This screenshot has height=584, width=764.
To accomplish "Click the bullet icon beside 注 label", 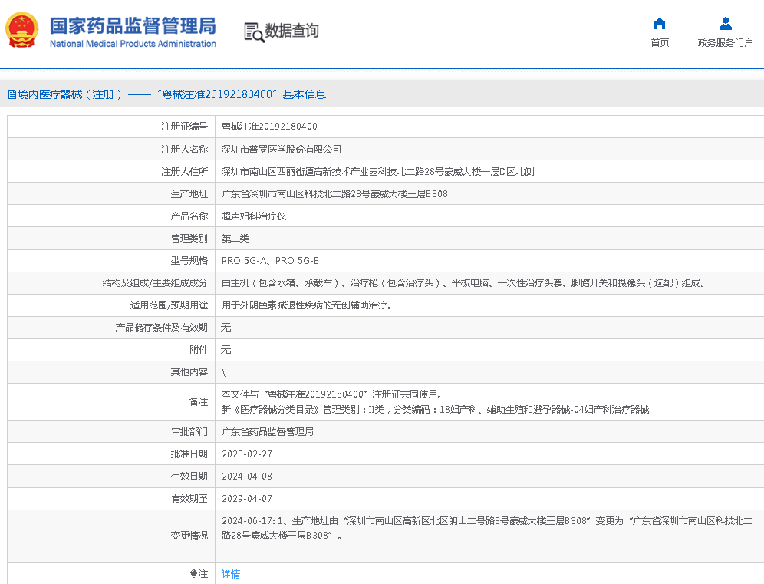I will click(194, 573).
